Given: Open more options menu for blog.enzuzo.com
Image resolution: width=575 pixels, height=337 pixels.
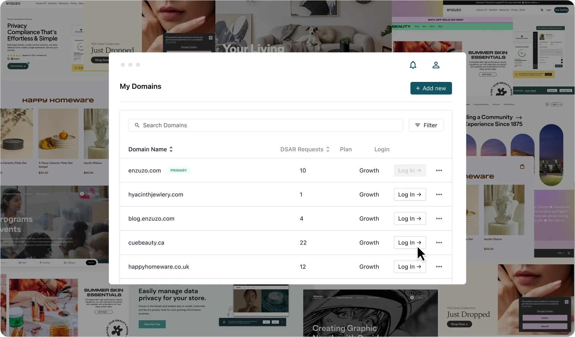Looking at the screenshot, I should (x=439, y=219).
